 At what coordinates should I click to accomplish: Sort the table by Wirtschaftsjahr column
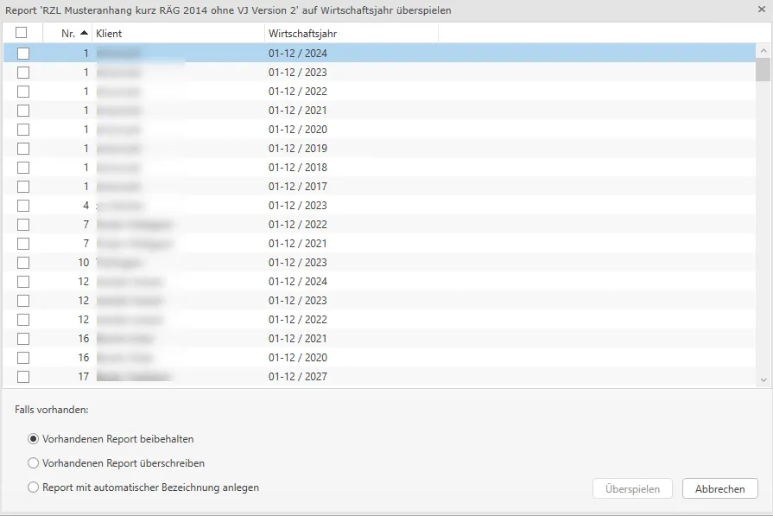coord(352,33)
